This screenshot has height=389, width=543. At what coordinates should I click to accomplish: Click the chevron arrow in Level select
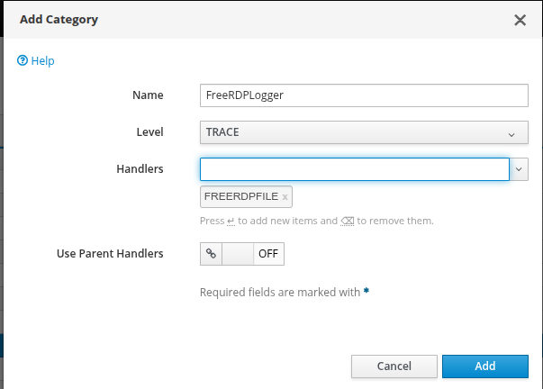click(x=511, y=134)
